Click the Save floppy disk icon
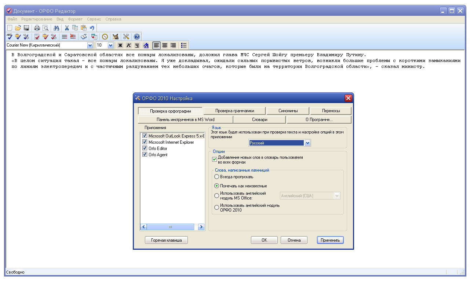 tap(26, 28)
